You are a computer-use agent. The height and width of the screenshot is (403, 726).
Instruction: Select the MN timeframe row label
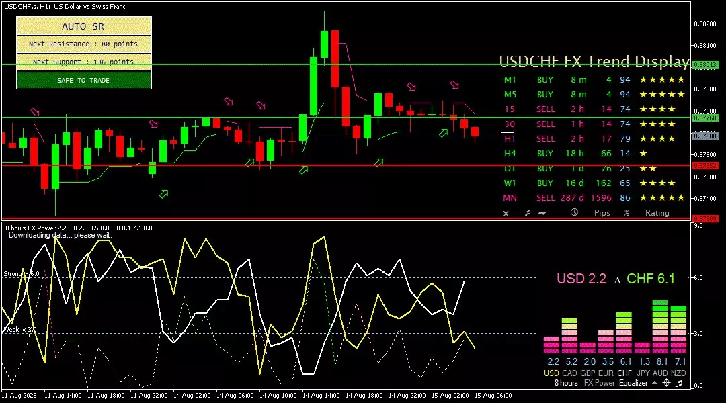click(510, 198)
